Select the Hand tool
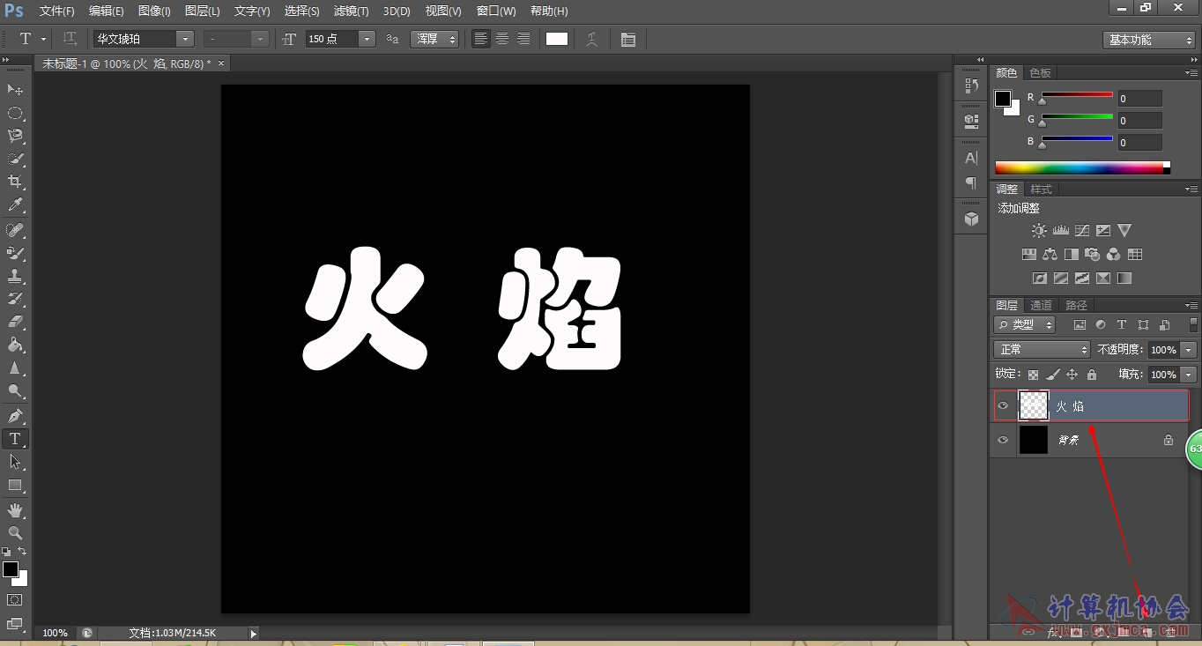1202x646 pixels. [x=15, y=510]
